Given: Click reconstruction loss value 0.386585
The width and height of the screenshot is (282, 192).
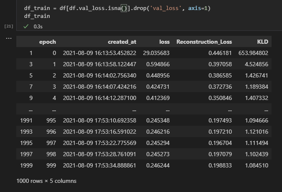Looking at the screenshot, I should click(220, 75).
